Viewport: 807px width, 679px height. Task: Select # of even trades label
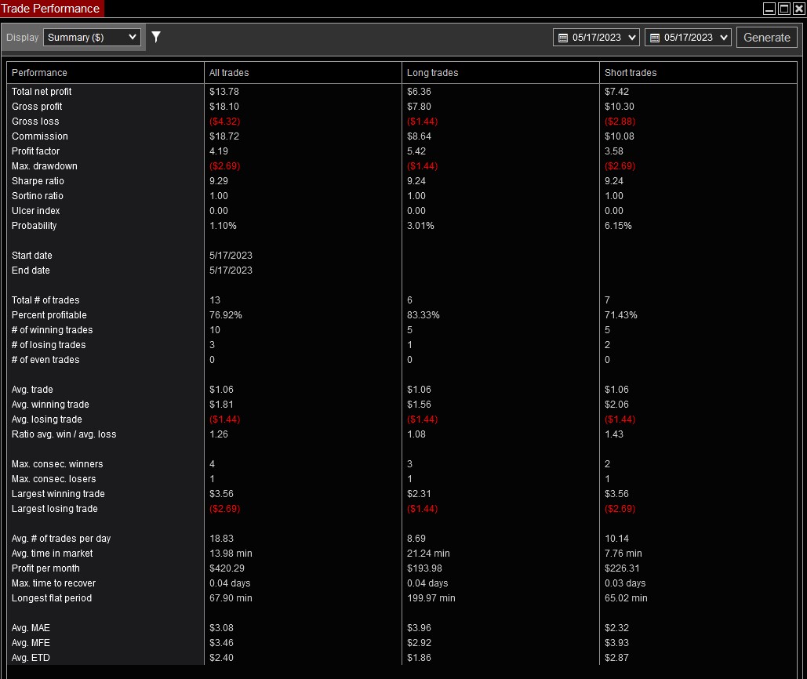click(45, 360)
